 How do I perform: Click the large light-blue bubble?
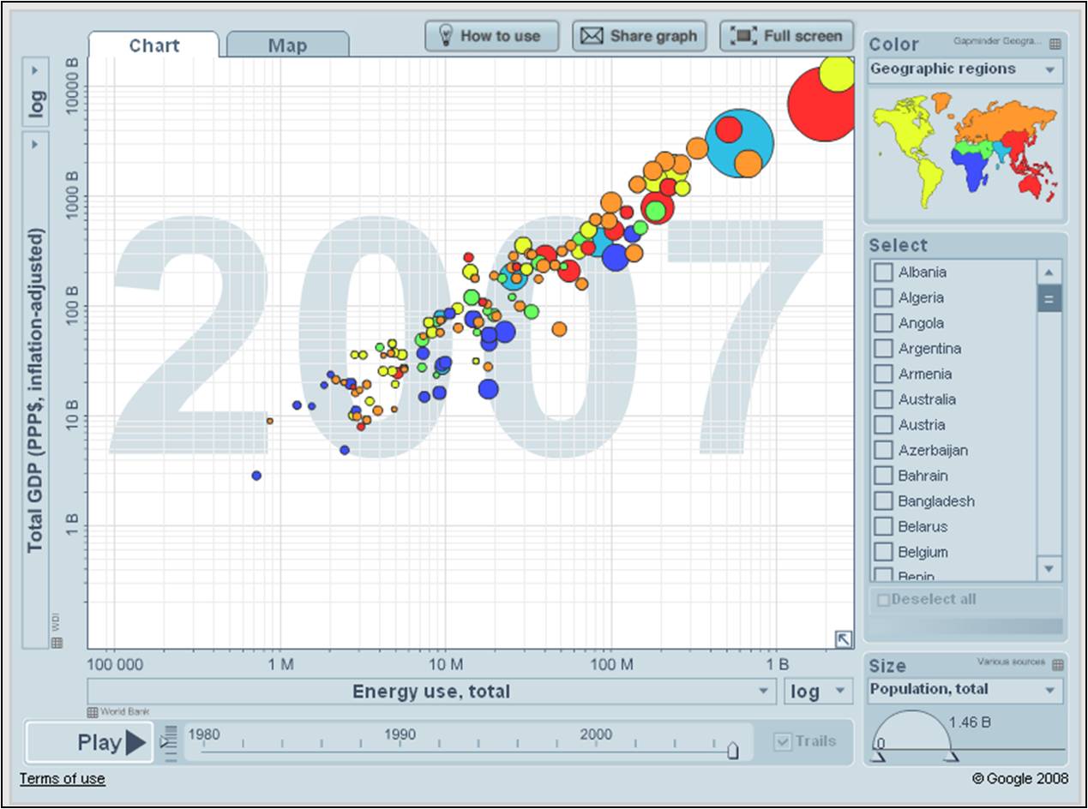click(x=739, y=144)
